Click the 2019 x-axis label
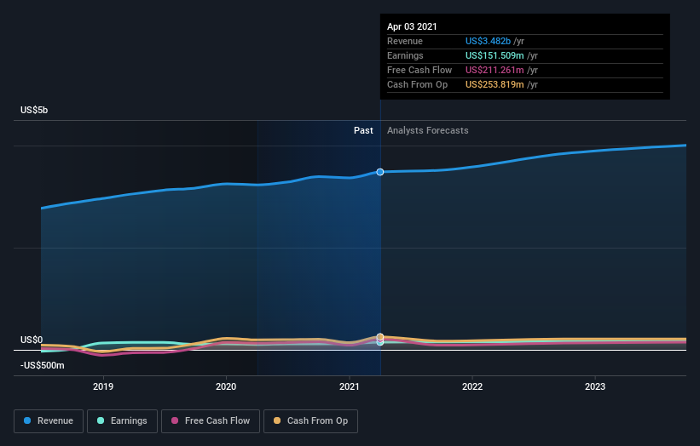The height and width of the screenshot is (446, 700). click(103, 386)
